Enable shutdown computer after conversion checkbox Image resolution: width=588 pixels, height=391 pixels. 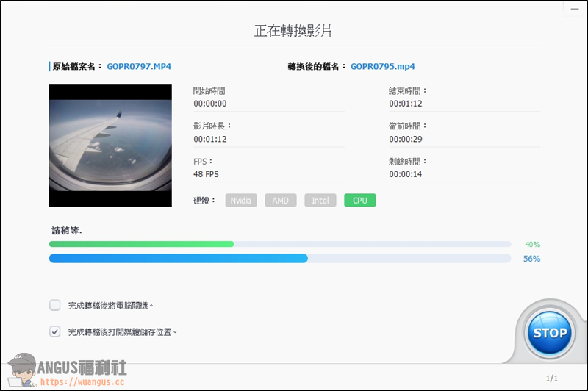[x=54, y=305]
